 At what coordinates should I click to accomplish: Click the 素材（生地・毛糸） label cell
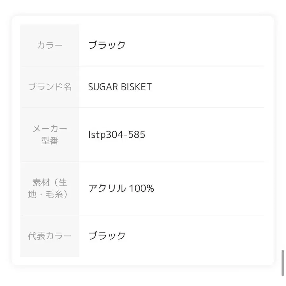[50, 188]
